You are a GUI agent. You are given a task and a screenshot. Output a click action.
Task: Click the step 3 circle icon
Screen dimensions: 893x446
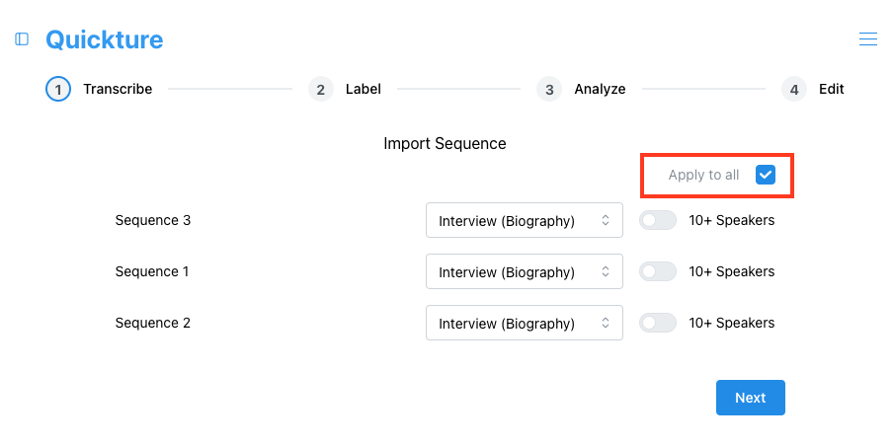click(549, 90)
